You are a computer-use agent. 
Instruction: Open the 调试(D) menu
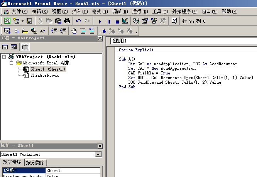[120, 12]
